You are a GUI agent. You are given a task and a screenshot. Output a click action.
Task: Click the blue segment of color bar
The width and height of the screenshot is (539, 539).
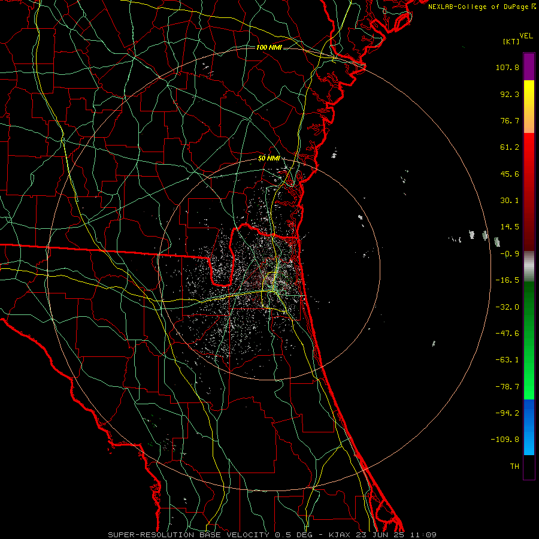[529, 427]
